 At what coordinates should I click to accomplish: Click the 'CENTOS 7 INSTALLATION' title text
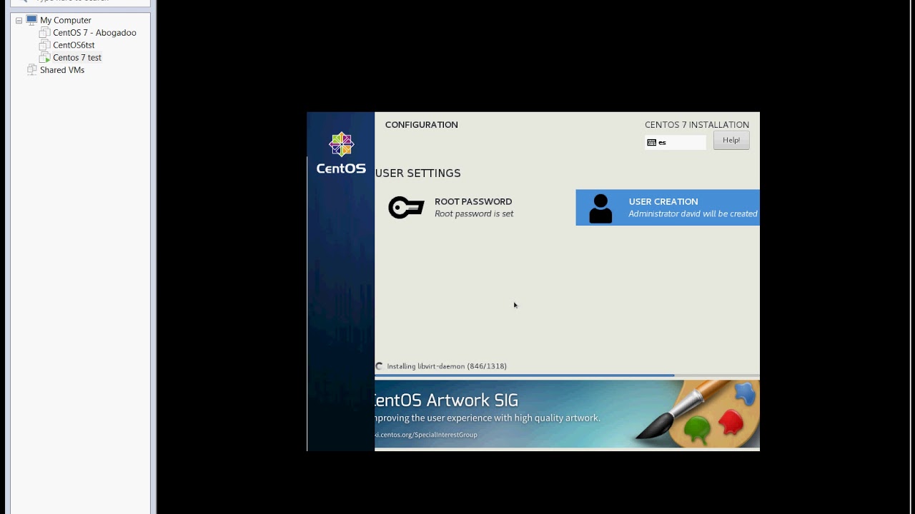(697, 125)
